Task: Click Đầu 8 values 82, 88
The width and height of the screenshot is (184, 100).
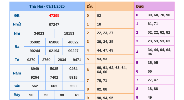Action: [102, 89]
